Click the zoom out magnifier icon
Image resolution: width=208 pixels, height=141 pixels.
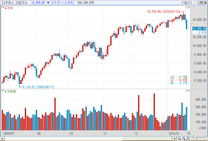(179, 138)
